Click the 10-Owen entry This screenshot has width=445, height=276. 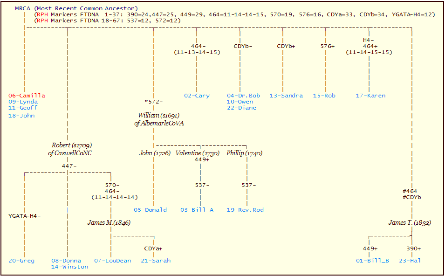pyautogui.click(x=240, y=102)
